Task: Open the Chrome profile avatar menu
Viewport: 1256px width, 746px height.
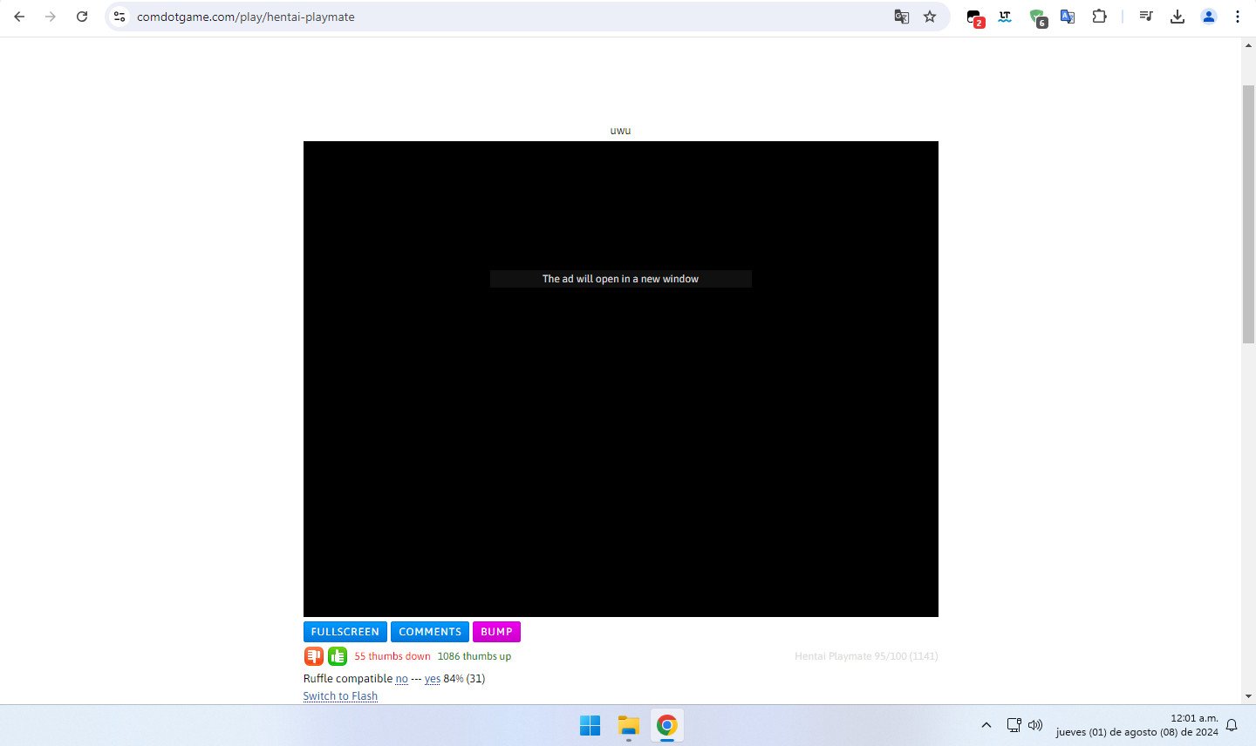Action: (1208, 17)
